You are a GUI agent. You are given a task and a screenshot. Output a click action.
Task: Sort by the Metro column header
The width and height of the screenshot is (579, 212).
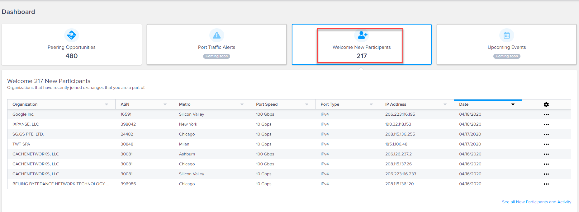click(x=185, y=104)
